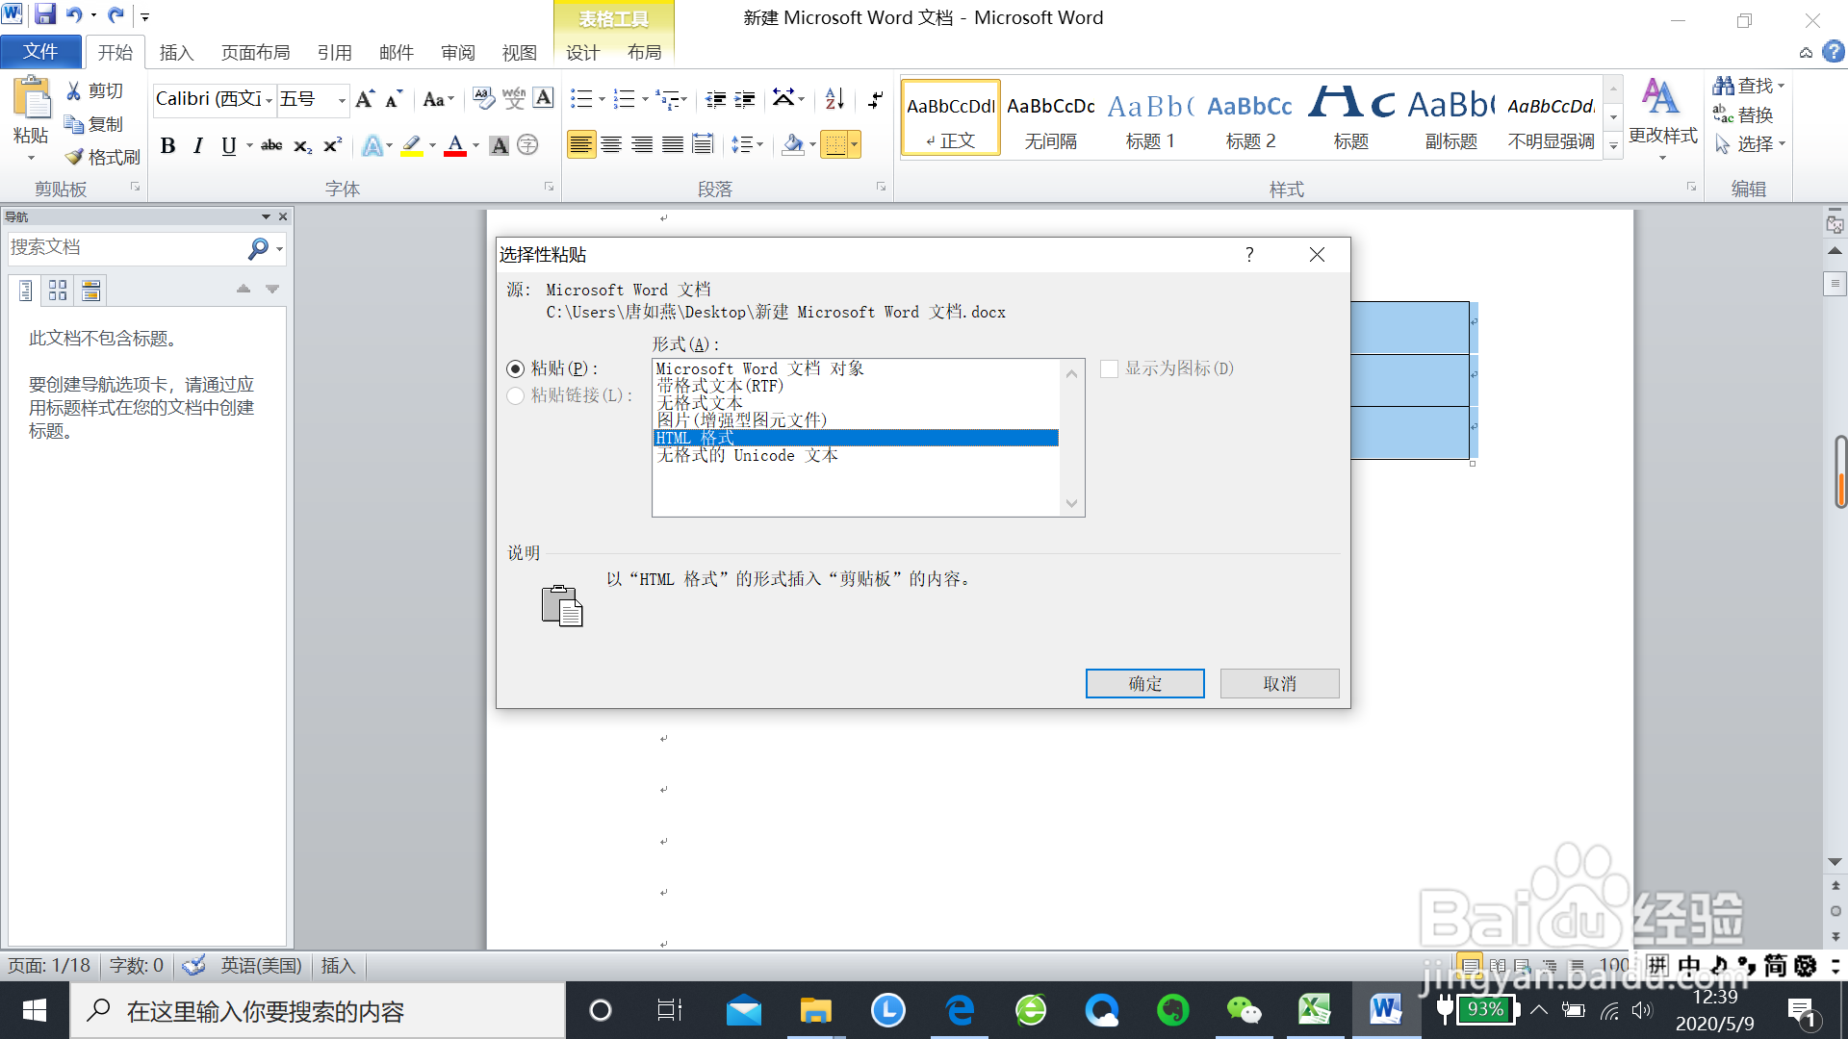This screenshot has width=1848, height=1039.
Task: Open Excel from the taskbar
Action: pos(1314,1010)
